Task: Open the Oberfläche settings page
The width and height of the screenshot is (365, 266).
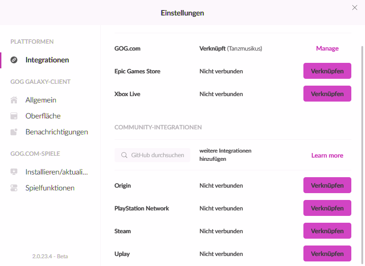Action: (43, 116)
